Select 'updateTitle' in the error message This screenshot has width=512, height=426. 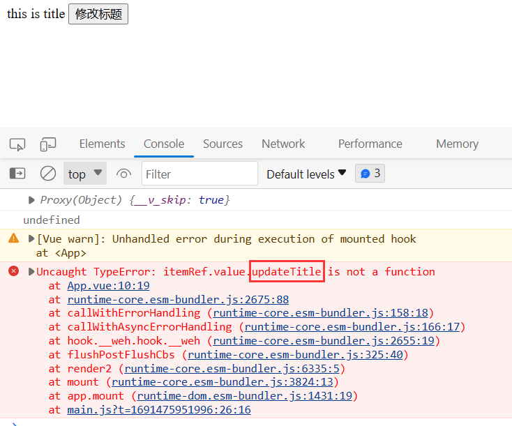(287, 272)
